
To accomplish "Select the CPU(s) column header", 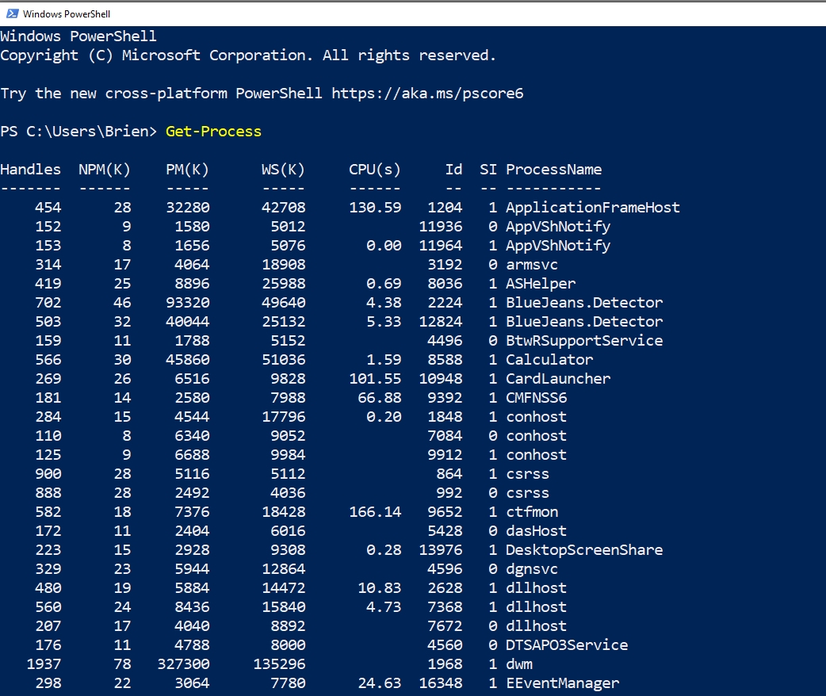I will point(373,169).
